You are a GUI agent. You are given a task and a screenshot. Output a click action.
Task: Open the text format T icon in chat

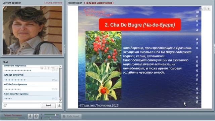point(52,68)
